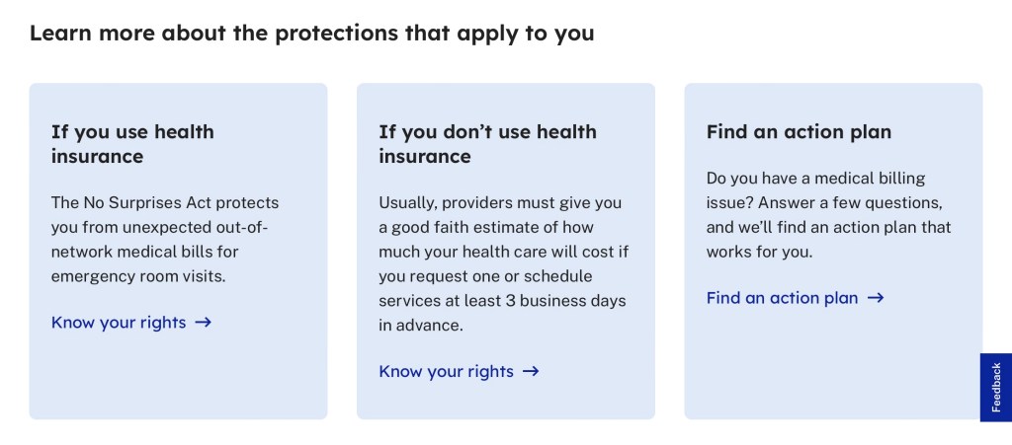
Task: Follow the Find an action plan link
Action: [x=782, y=298]
